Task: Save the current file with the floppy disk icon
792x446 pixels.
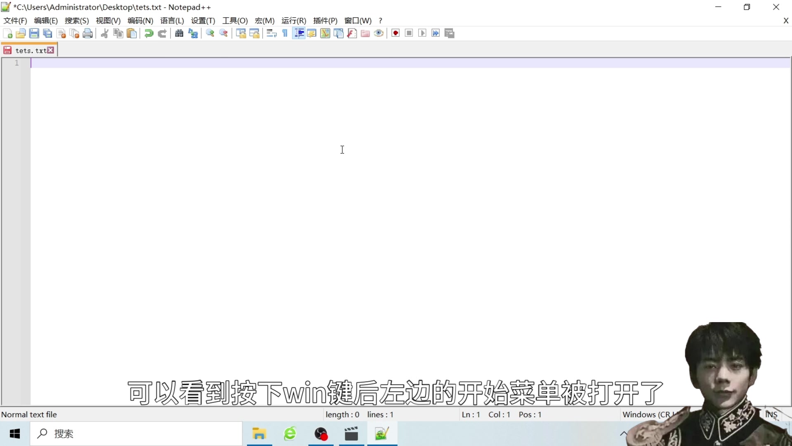Action: [x=34, y=33]
